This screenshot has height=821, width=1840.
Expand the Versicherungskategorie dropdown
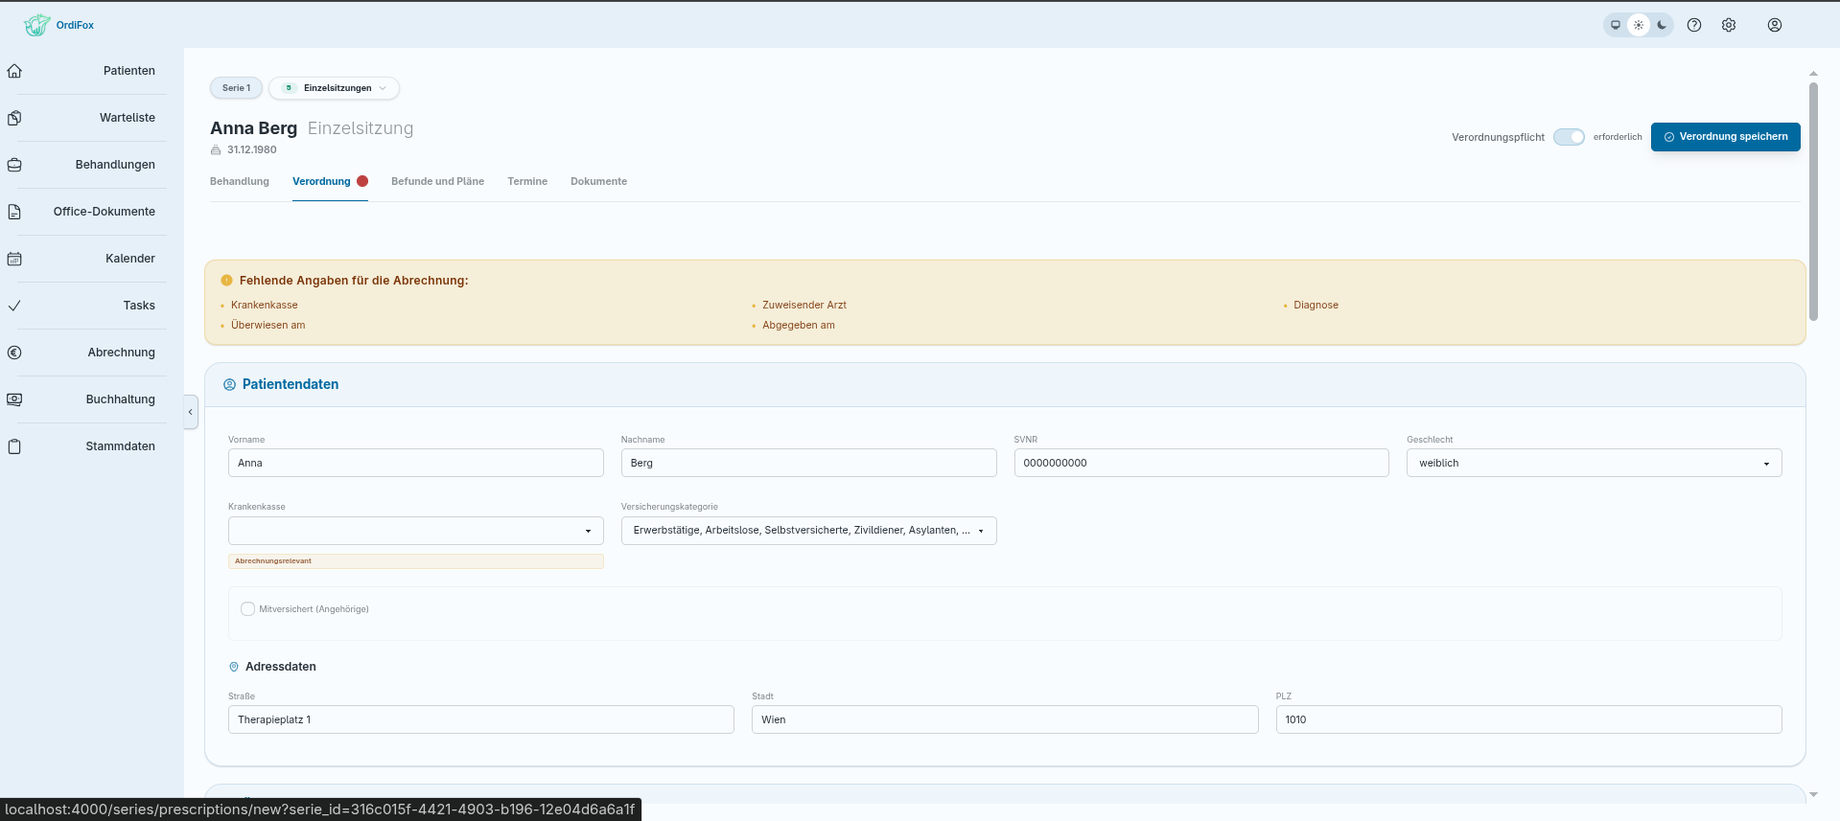(808, 531)
